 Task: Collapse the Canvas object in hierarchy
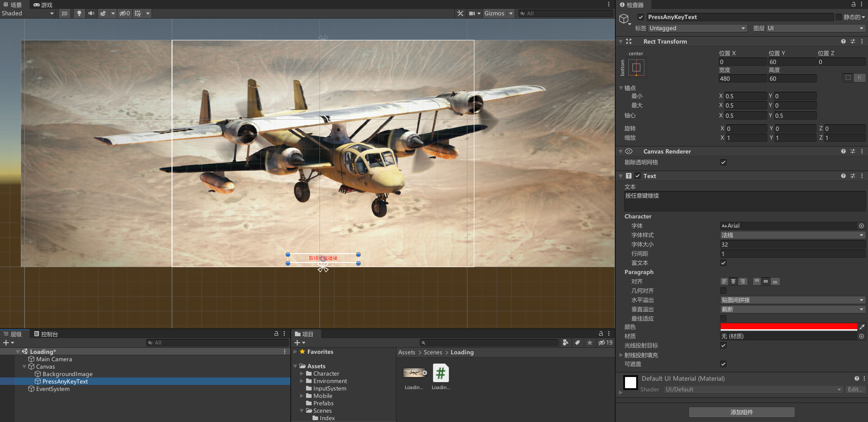pos(24,367)
